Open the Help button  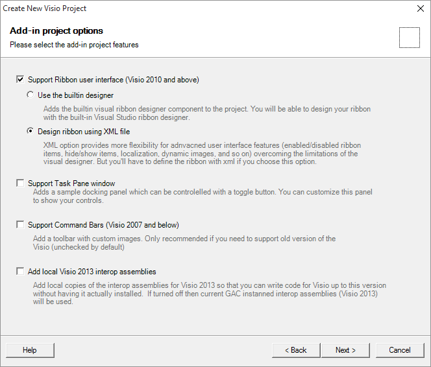(30, 350)
